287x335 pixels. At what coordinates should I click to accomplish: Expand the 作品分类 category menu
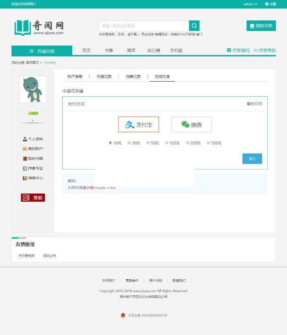coord(42,51)
